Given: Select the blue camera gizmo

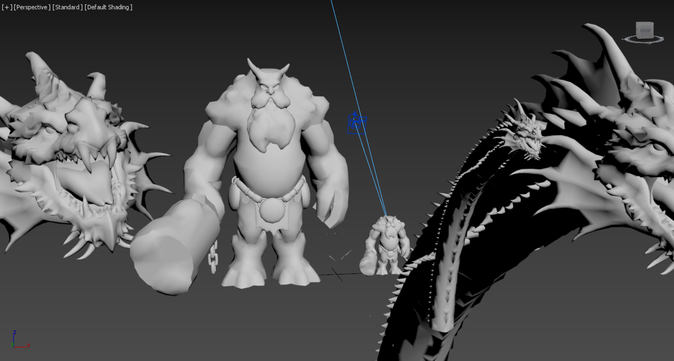Looking at the screenshot, I should tap(356, 124).
